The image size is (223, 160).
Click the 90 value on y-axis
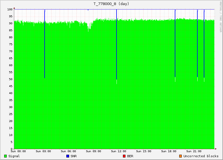click(x=11, y=23)
